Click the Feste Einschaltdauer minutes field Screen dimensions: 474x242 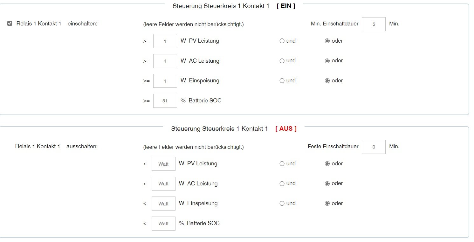tap(374, 147)
